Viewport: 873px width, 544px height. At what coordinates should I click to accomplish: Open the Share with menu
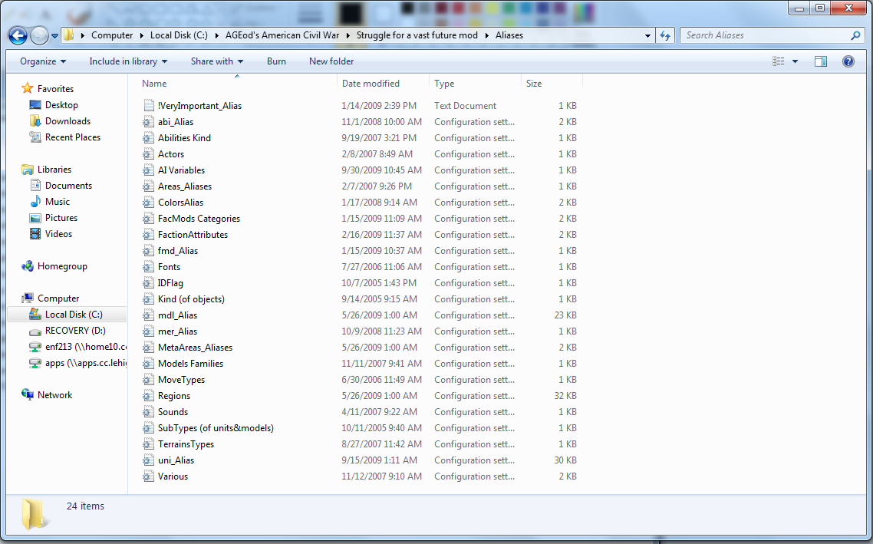pyautogui.click(x=217, y=61)
